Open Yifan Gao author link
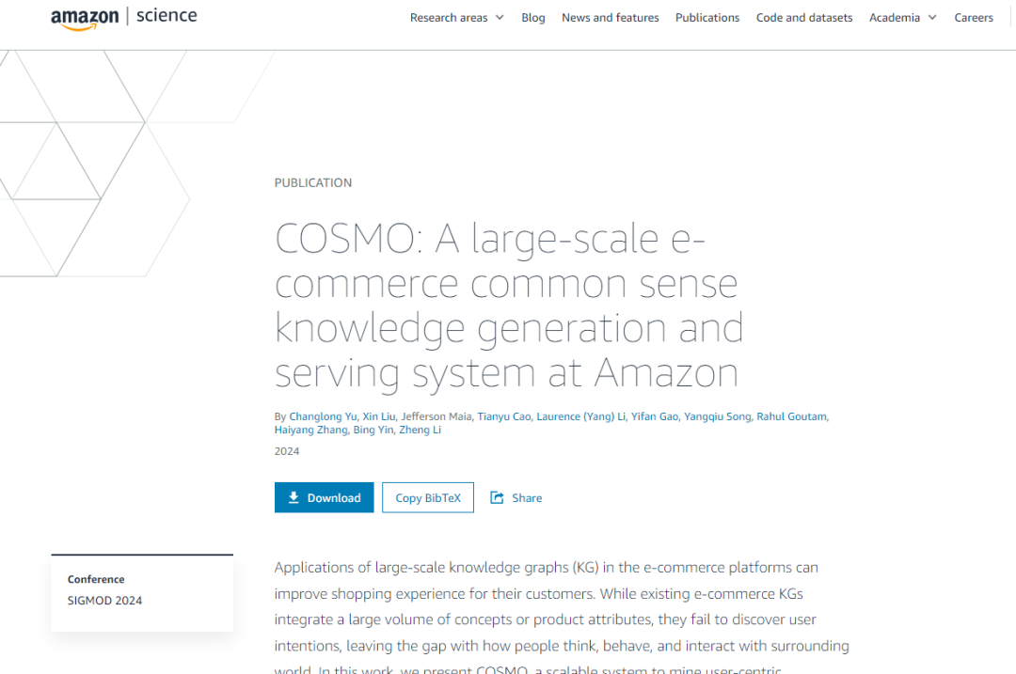The image size is (1016, 674). 655,416
